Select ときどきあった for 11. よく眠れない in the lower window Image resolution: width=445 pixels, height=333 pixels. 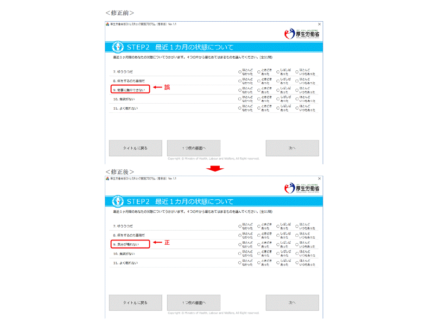pos(259,263)
